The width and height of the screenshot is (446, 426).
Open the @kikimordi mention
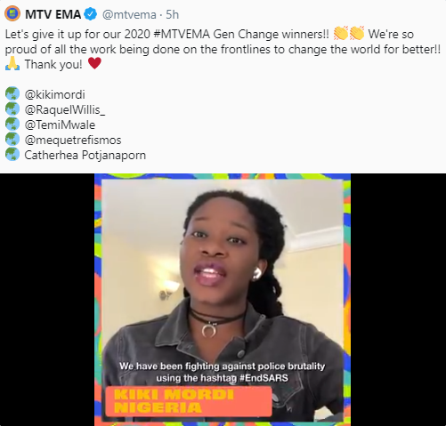click(54, 95)
